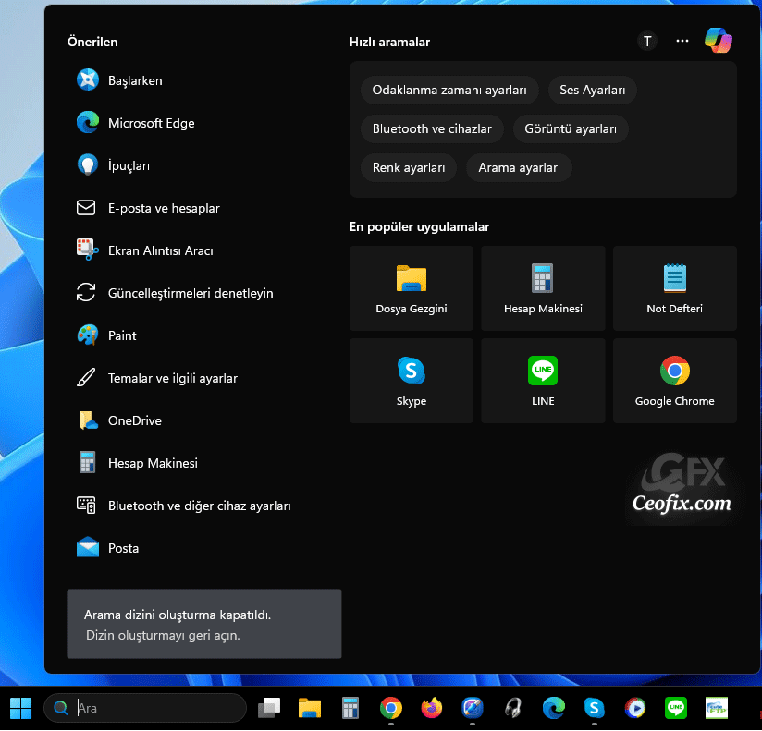Switch to Chrome on the taskbar
Image resolution: width=762 pixels, height=731 pixels.
point(391,708)
